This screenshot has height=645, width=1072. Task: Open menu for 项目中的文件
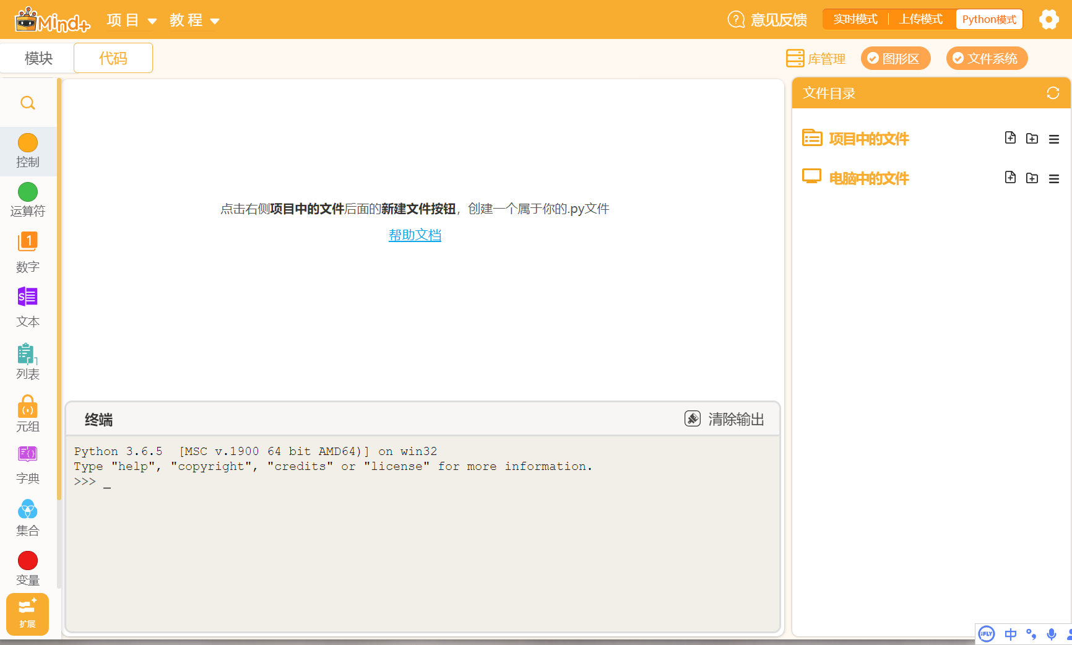coord(1054,139)
